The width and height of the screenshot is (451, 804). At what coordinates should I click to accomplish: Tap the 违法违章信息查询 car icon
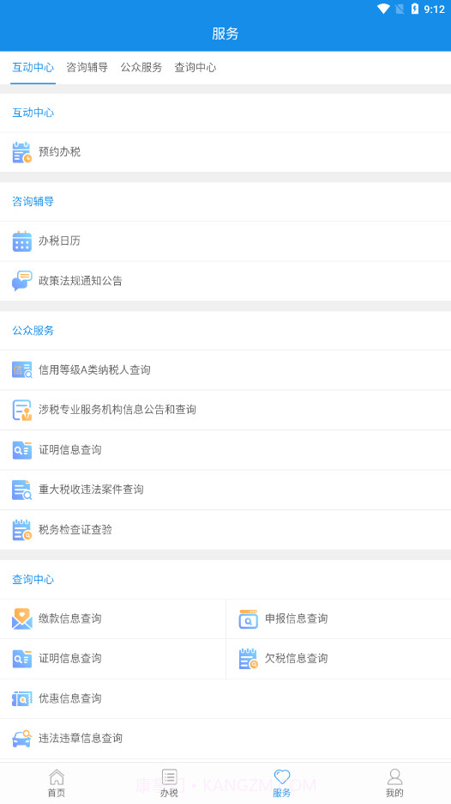tap(22, 739)
